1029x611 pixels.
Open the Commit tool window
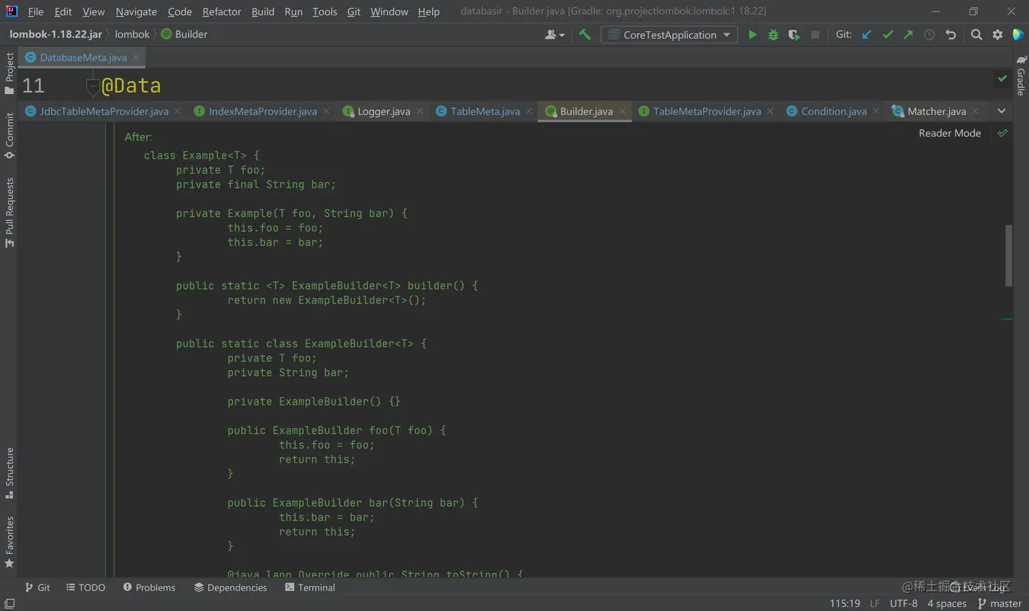point(9,135)
